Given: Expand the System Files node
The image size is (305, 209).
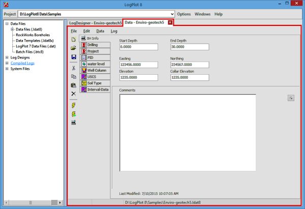Looking at the screenshot, I should click(x=7, y=69).
